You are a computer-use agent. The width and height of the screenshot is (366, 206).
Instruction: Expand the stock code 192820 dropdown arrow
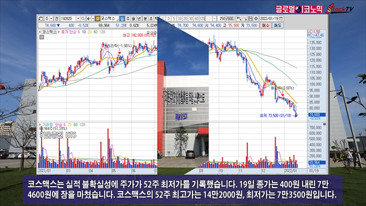pos(78,19)
